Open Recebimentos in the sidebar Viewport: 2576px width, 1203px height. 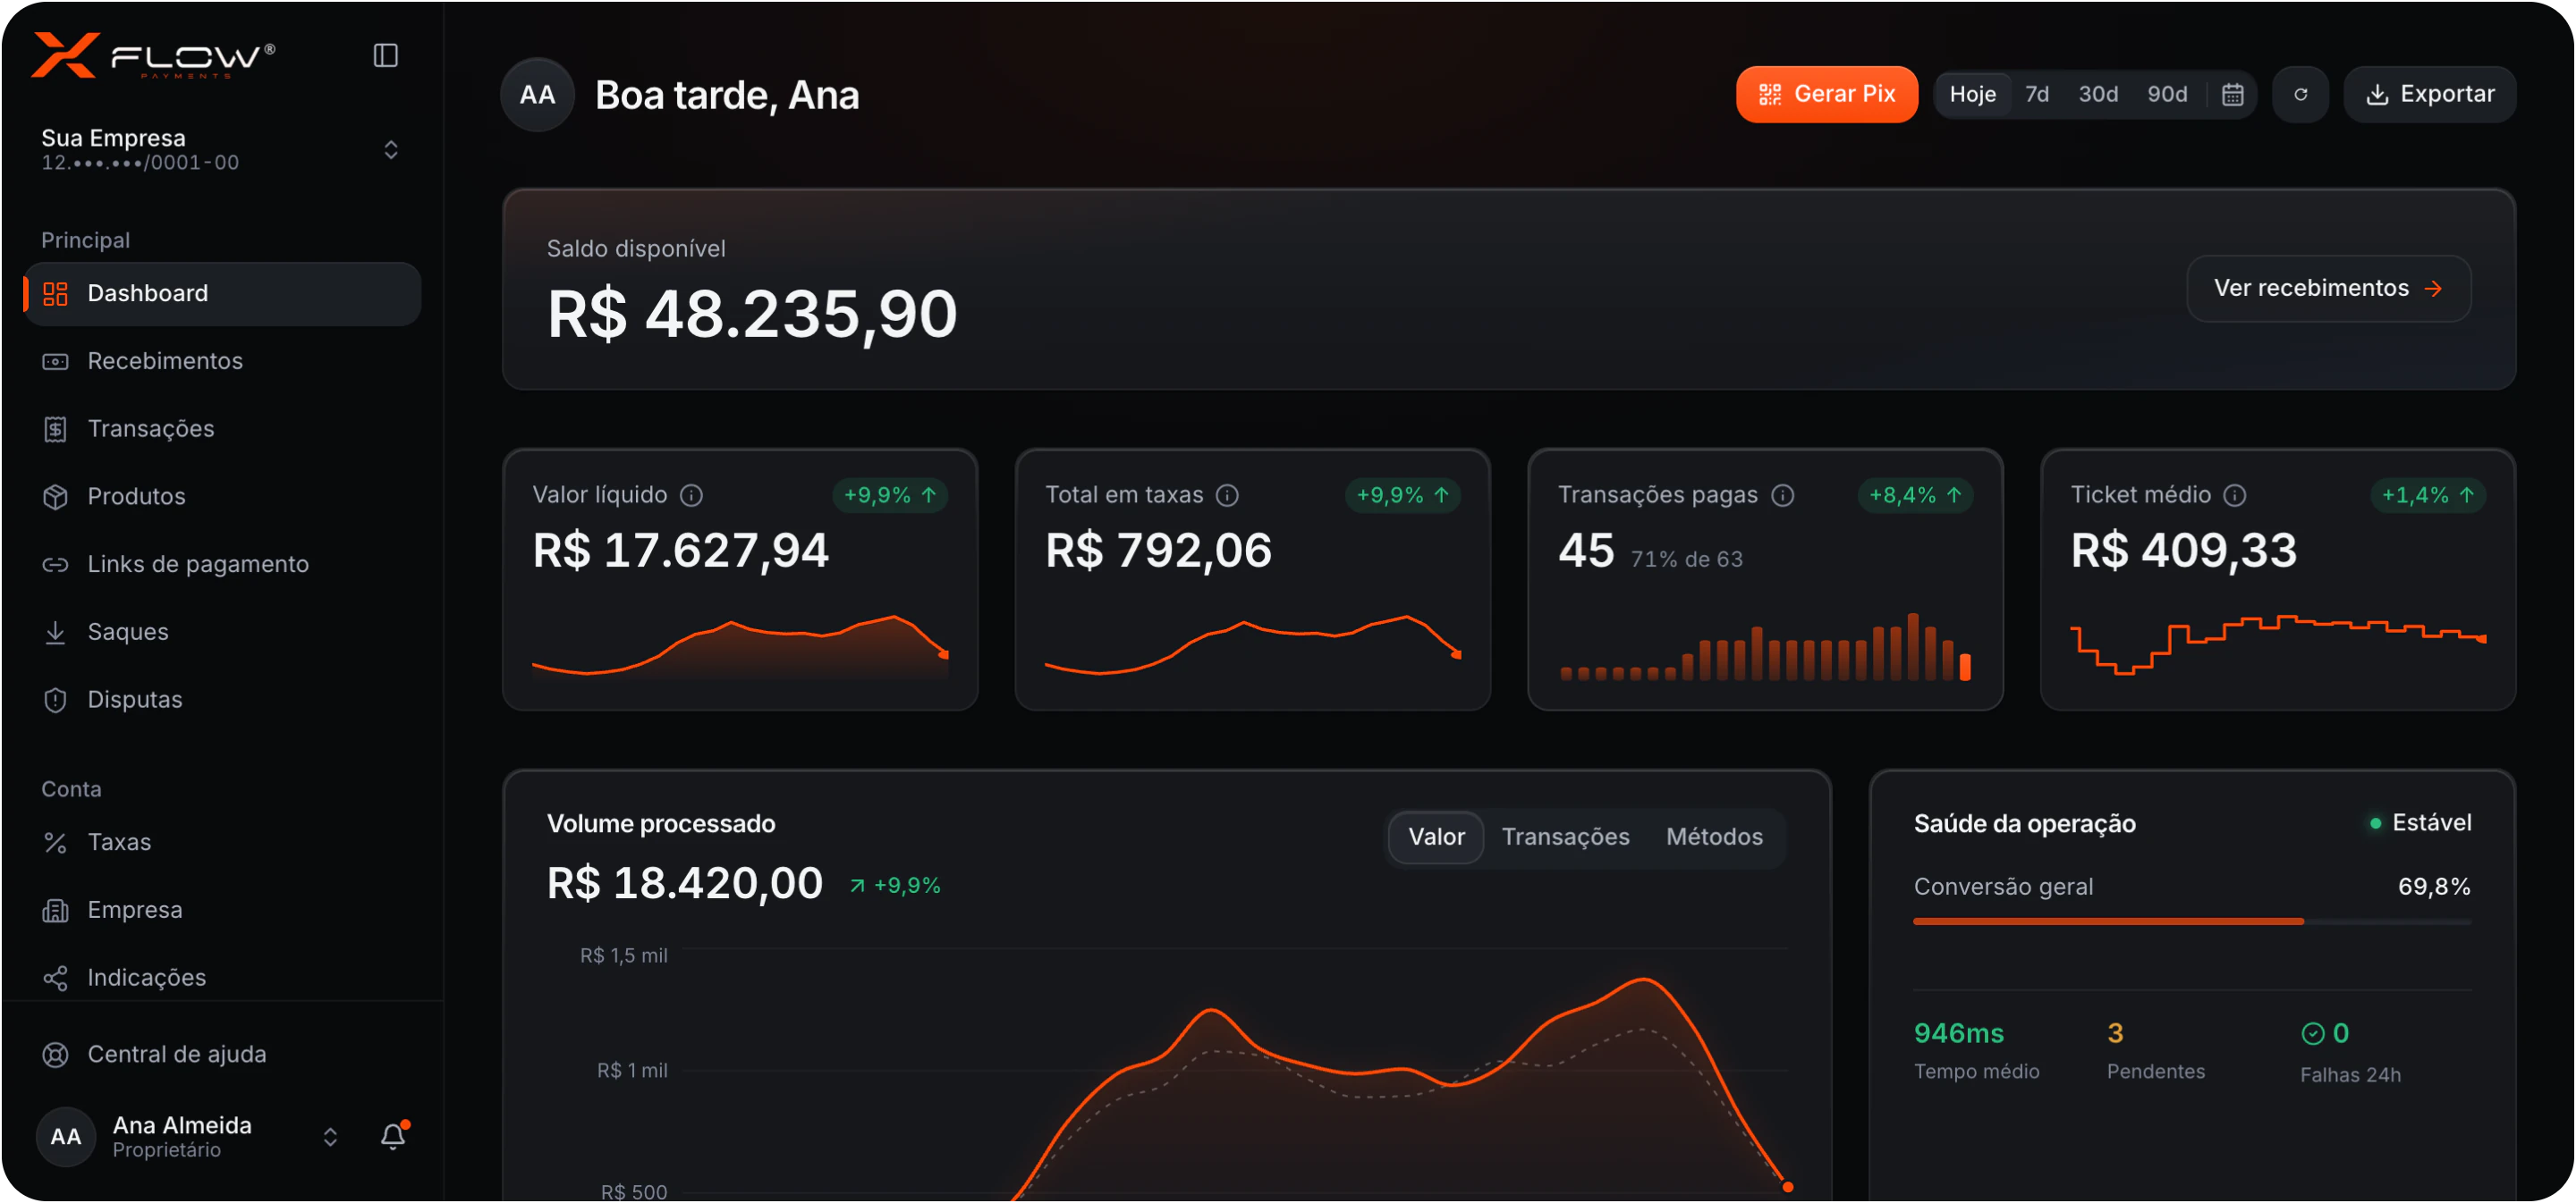pyautogui.click(x=222, y=361)
